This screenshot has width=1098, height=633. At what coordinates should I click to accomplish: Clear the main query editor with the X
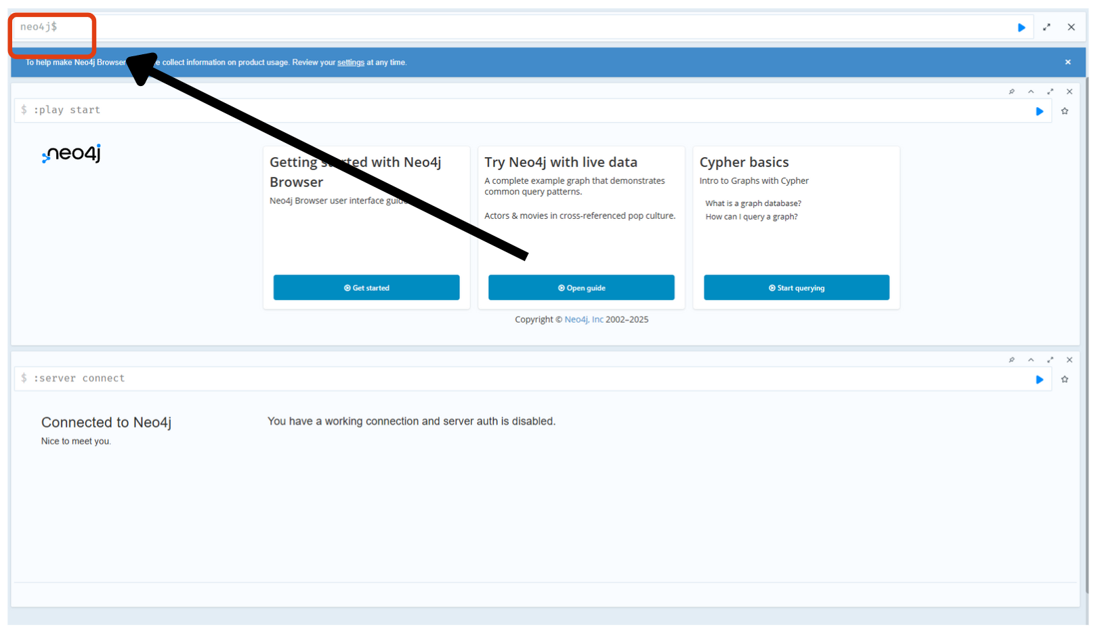pos(1071,27)
